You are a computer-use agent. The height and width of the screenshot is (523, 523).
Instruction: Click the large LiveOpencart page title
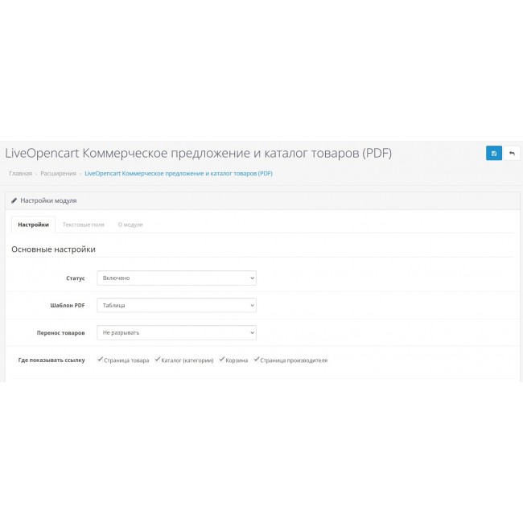pyautogui.click(x=198, y=153)
